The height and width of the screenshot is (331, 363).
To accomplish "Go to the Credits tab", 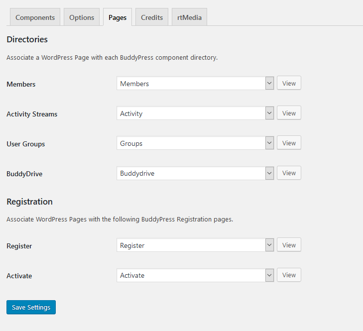I will pyautogui.click(x=152, y=17).
